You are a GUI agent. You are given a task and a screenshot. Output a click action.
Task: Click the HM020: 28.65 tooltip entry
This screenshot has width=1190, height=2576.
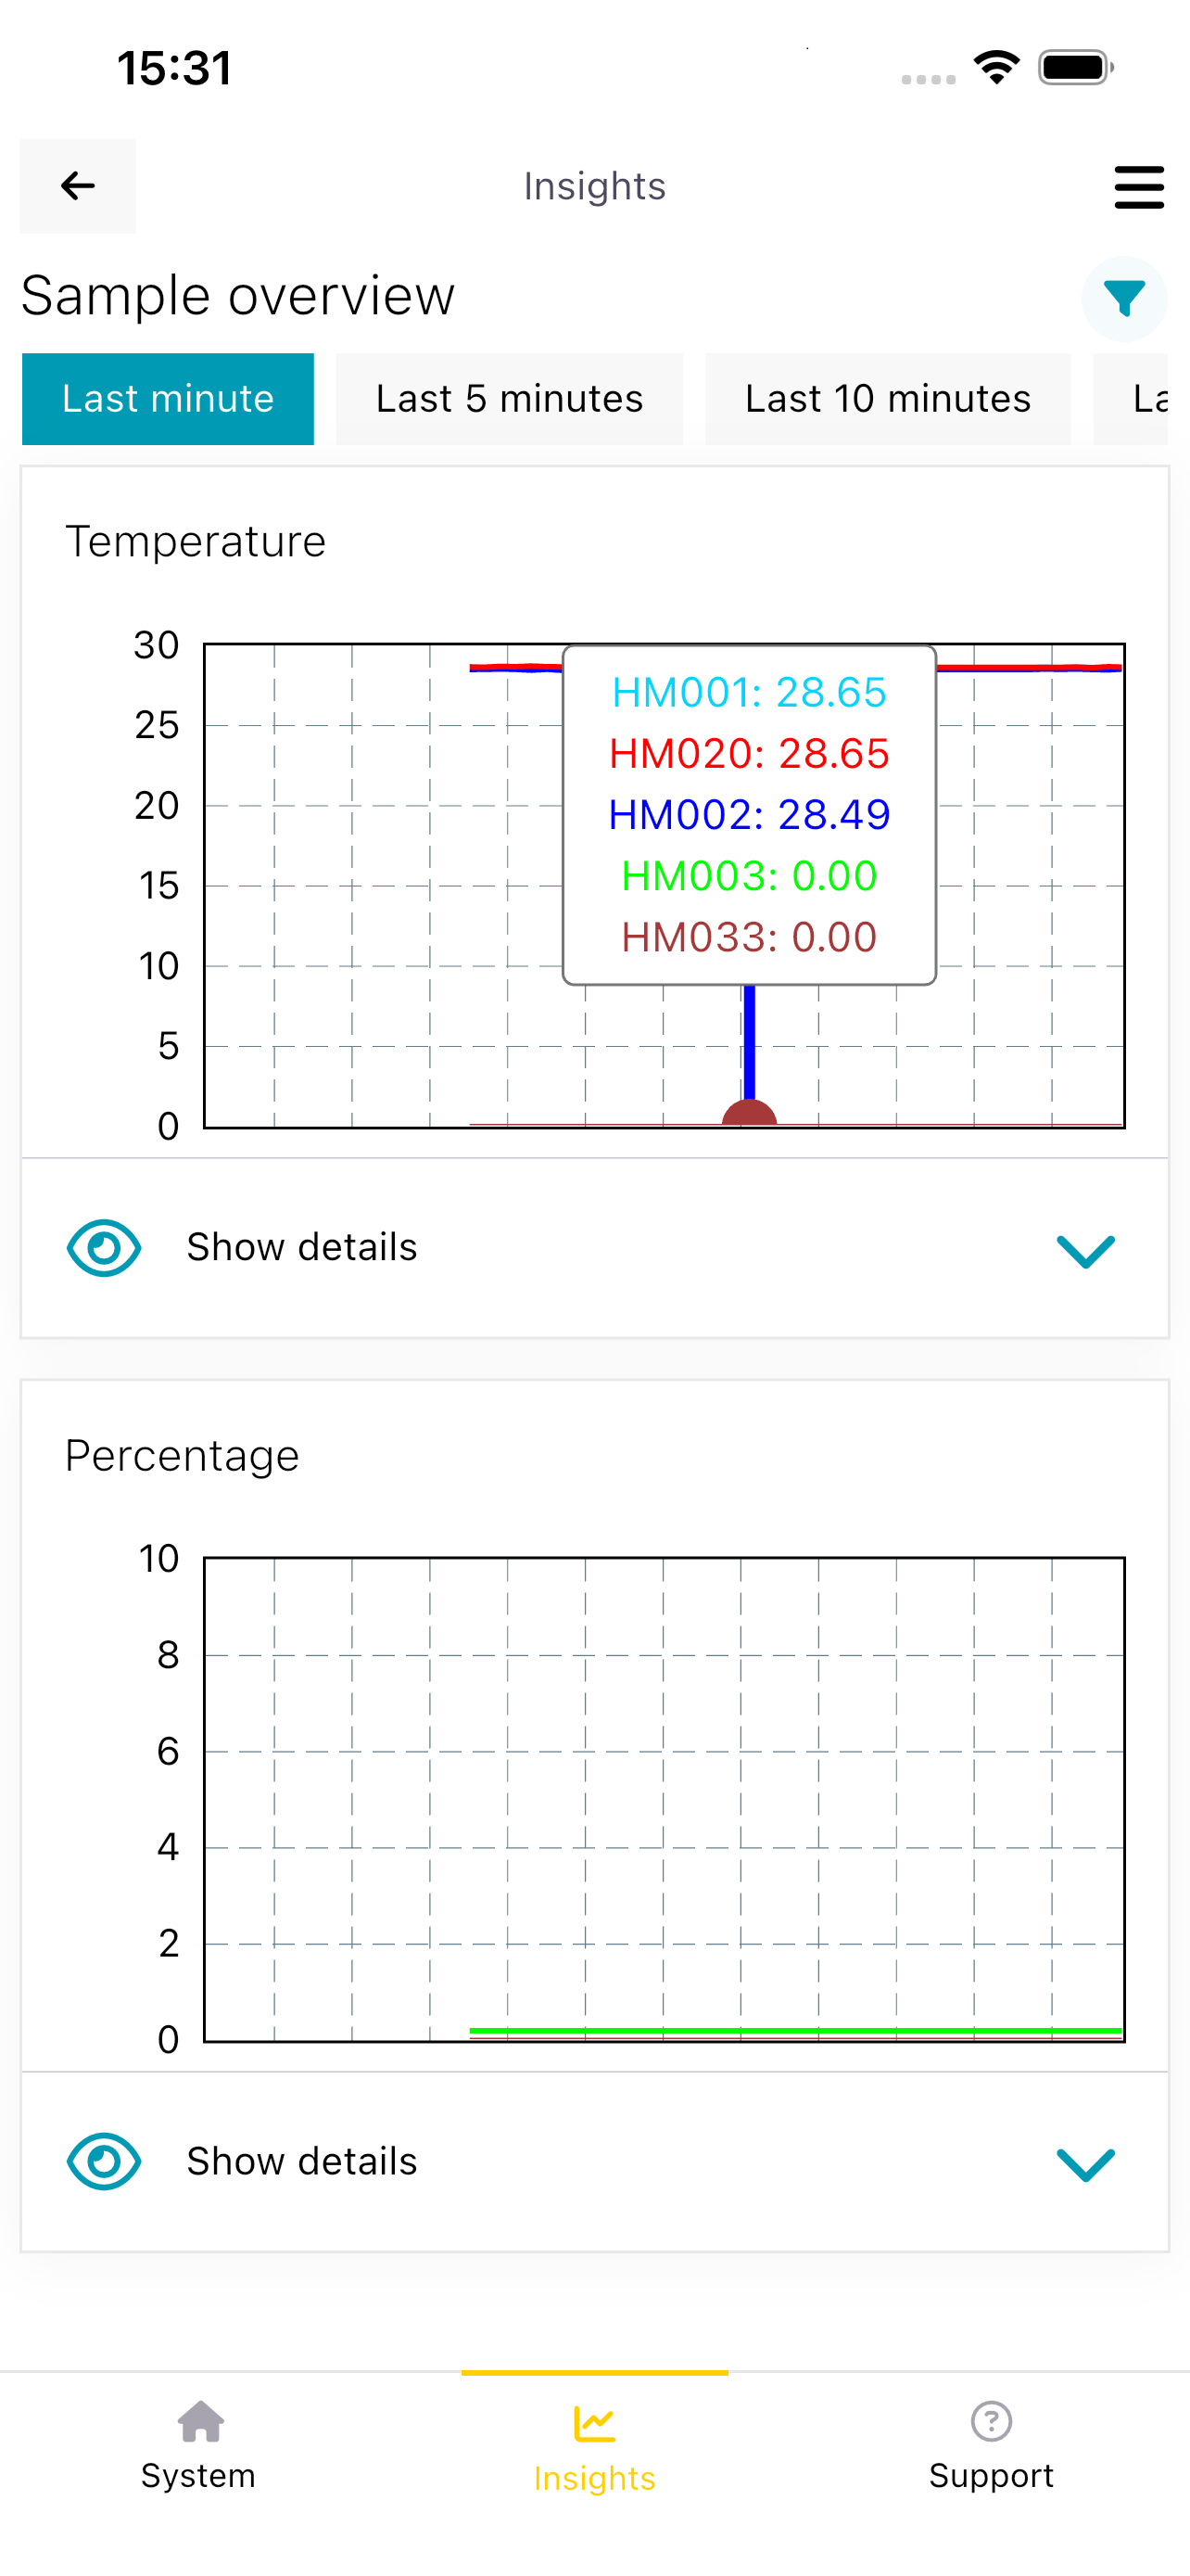tap(750, 753)
